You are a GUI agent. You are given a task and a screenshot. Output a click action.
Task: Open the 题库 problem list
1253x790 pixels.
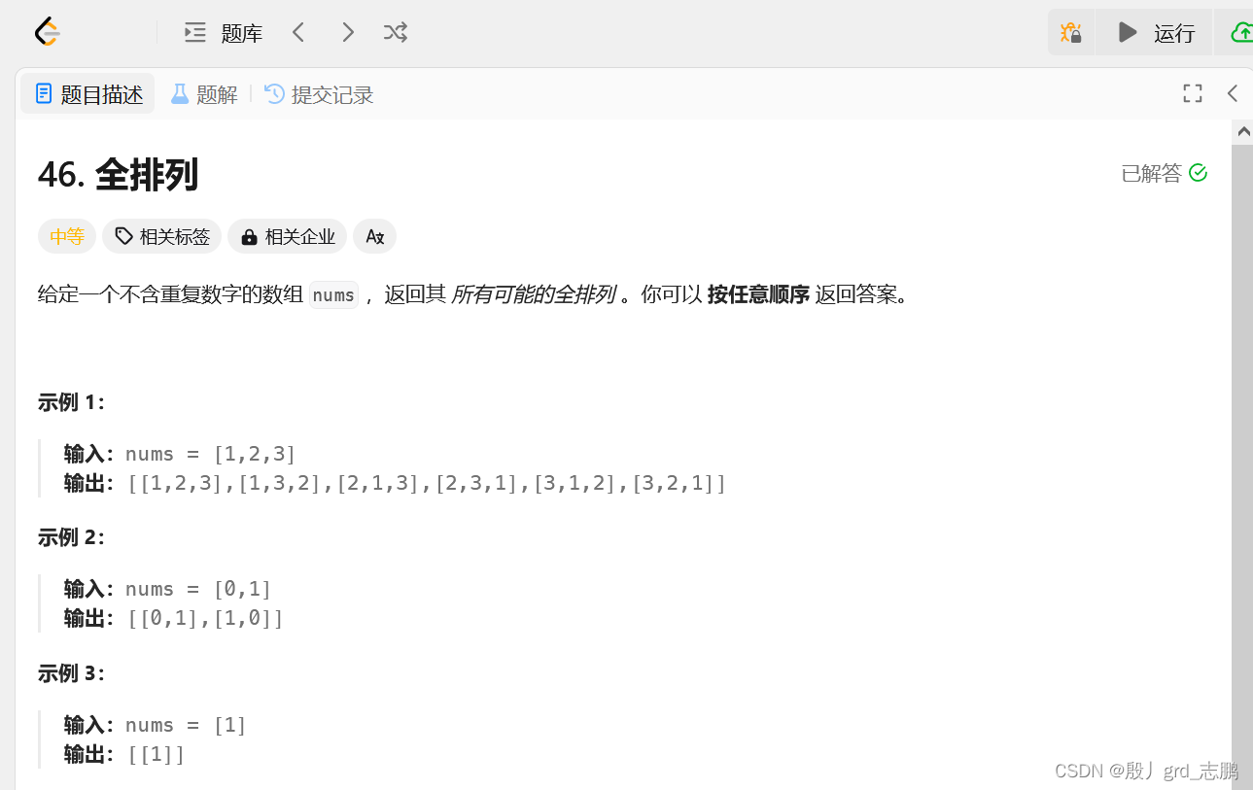pos(224,33)
